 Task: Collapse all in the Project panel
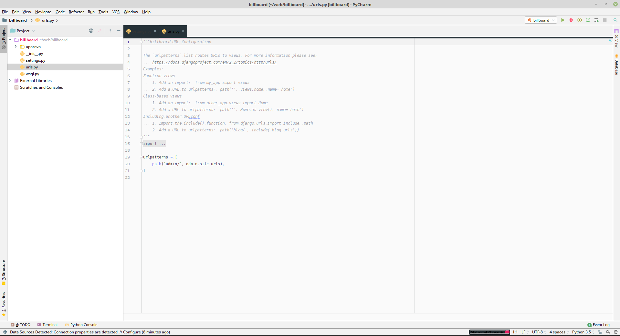100,31
